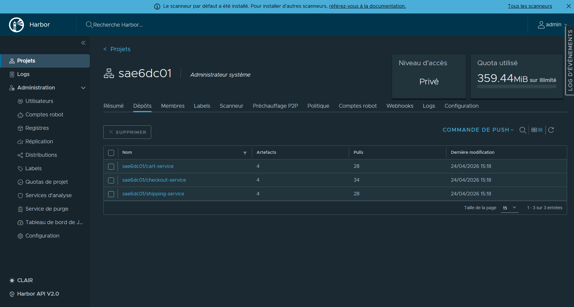Sort by Artefacts column header
This screenshot has width=574, height=307.
pyautogui.click(x=266, y=152)
